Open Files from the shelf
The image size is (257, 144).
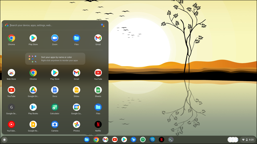pos(87,139)
